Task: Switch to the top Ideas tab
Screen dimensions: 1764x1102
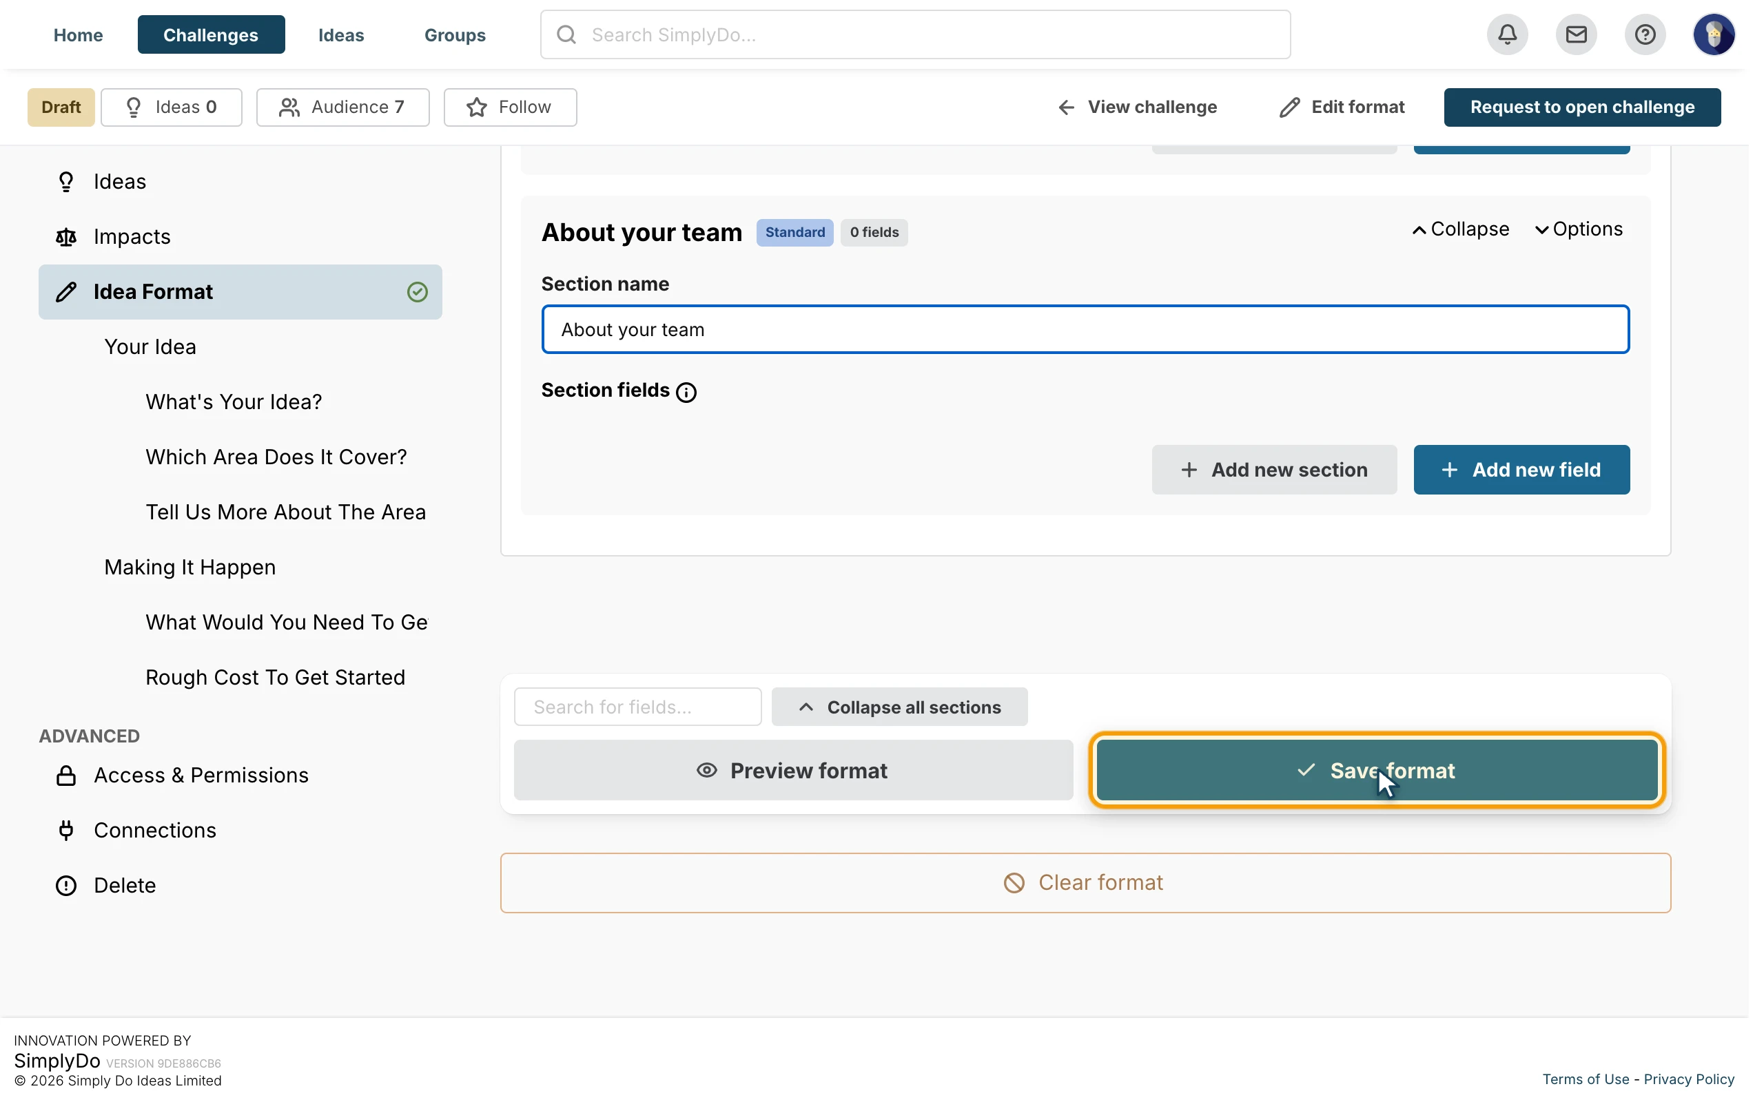Action: pos(341,34)
